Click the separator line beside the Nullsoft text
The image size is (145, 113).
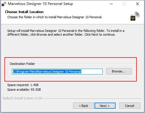coord(93,99)
